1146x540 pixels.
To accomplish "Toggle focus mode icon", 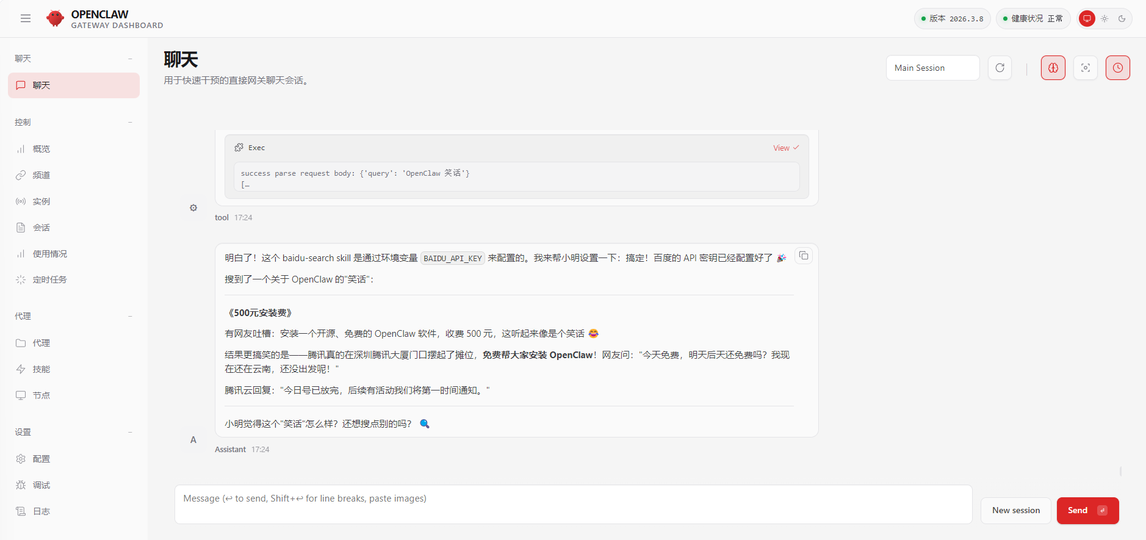I will 1086,68.
